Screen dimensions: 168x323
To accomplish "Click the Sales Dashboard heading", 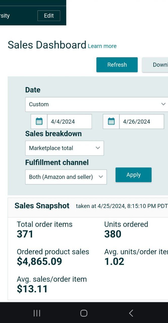I will pos(47,45).
